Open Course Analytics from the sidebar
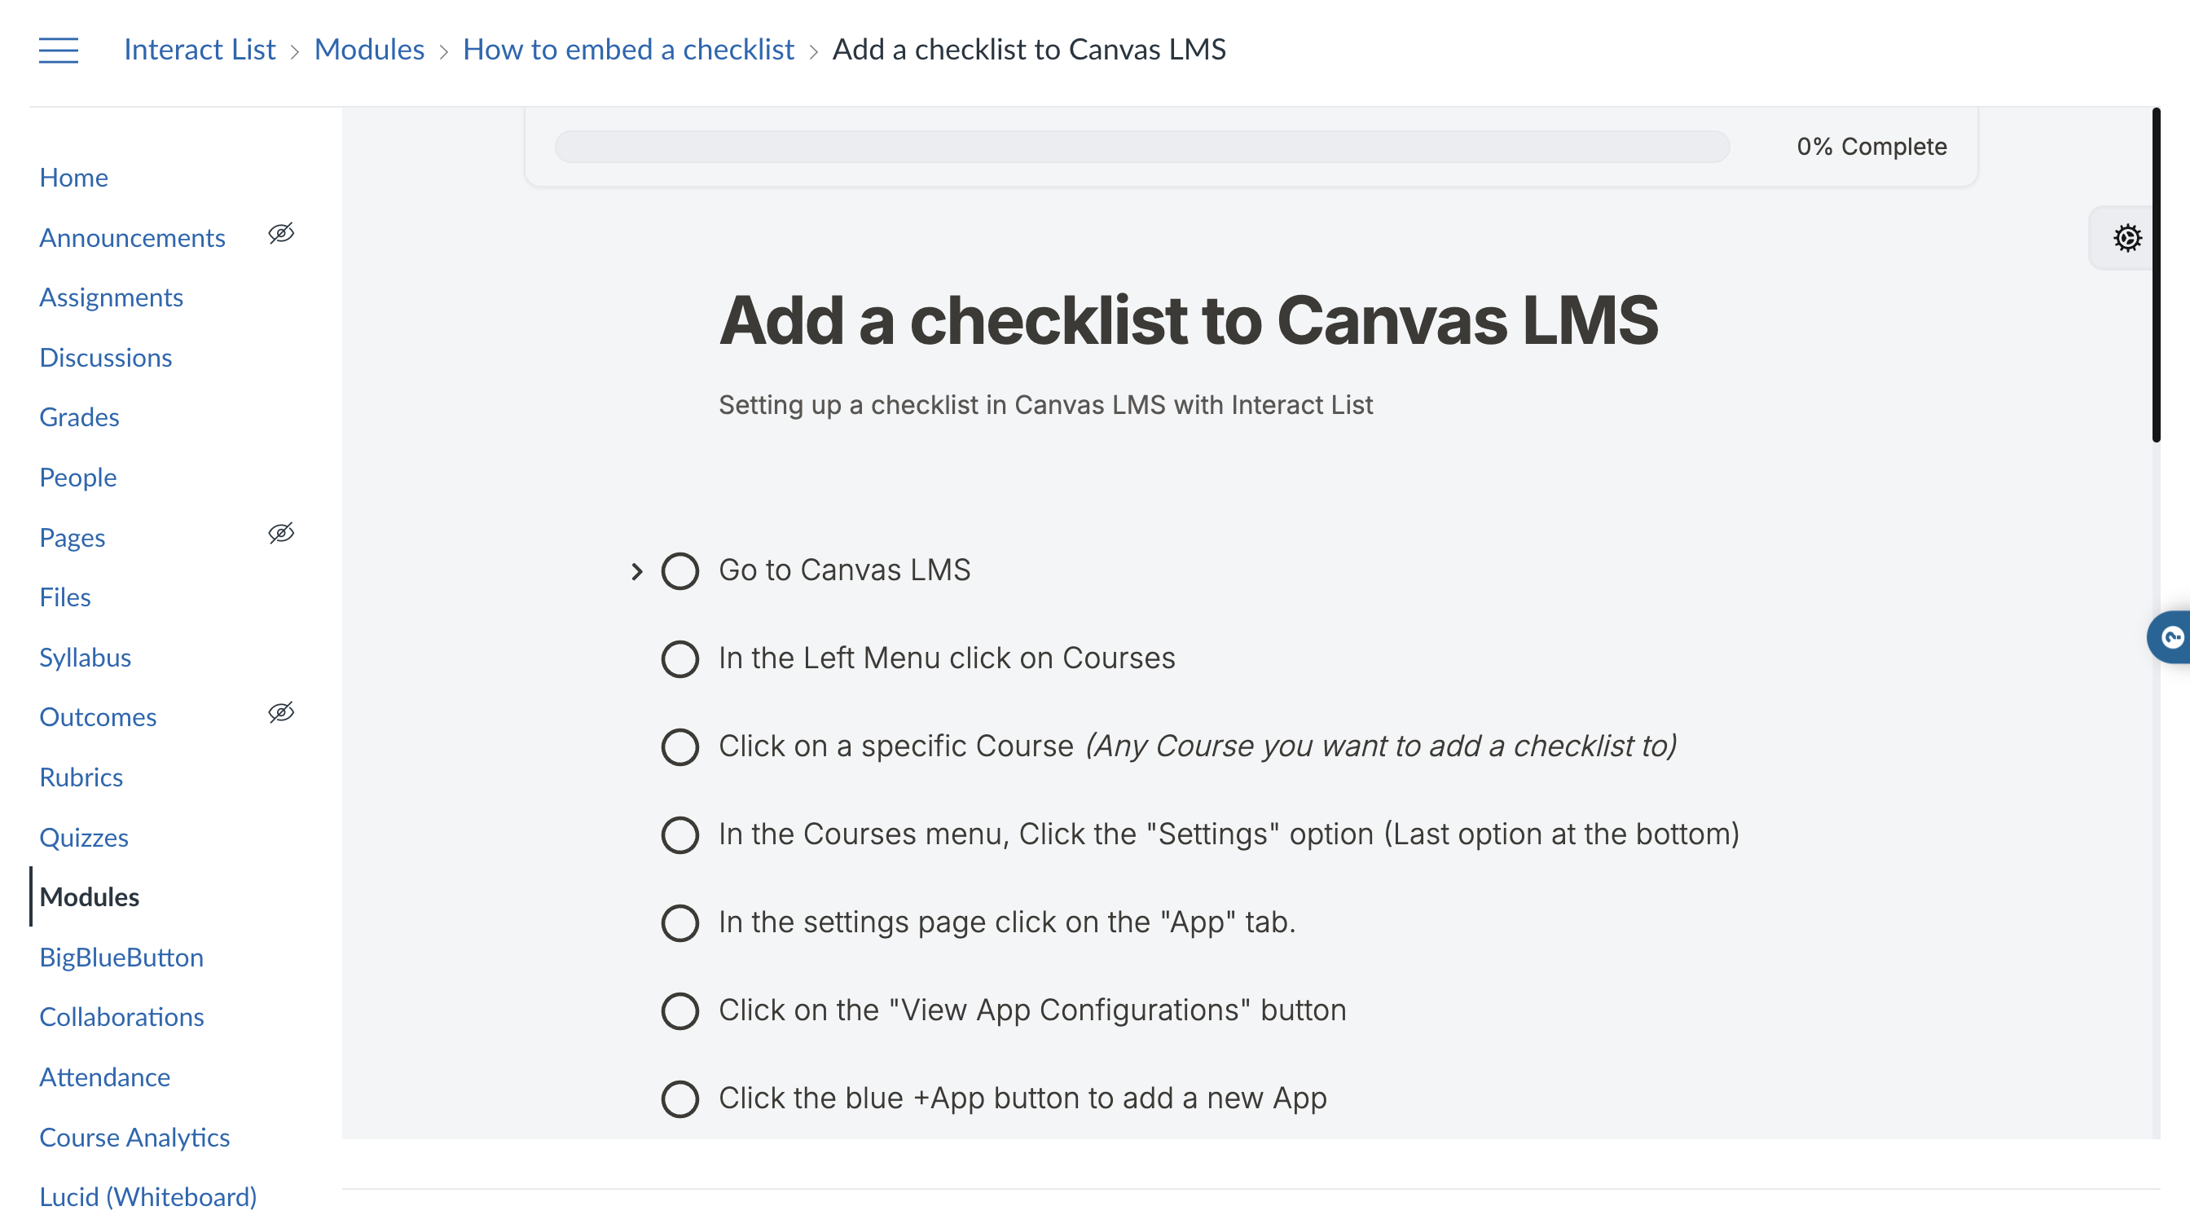 (134, 1138)
